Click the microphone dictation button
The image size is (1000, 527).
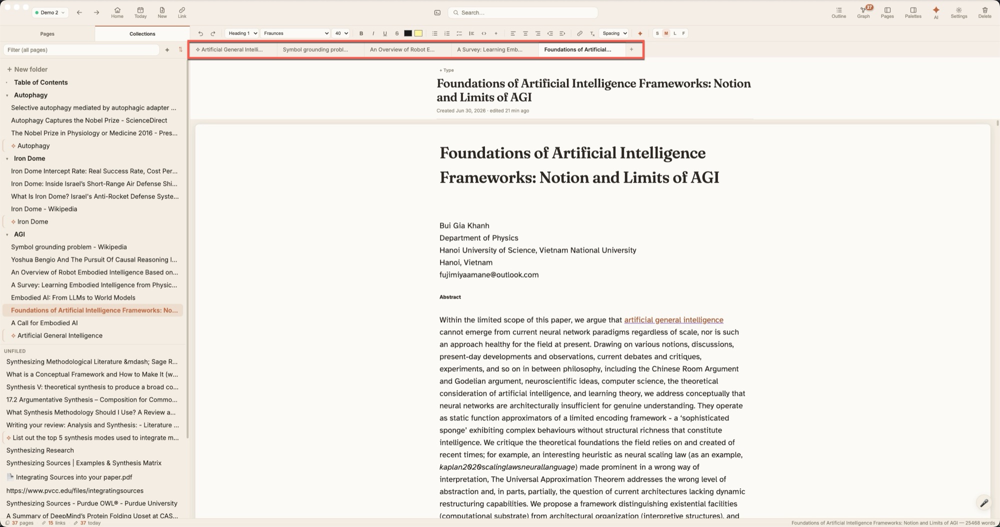(x=983, y=503)
